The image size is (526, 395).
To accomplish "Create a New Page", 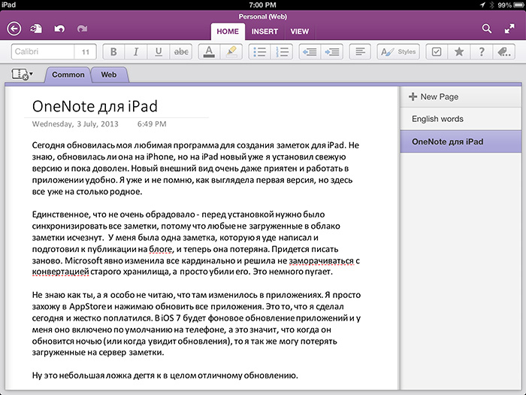I will [x=461, y=97].
